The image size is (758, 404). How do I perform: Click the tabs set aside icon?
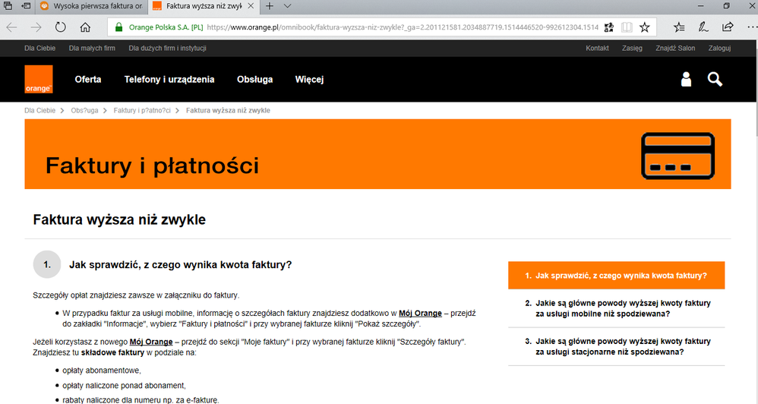8,6
